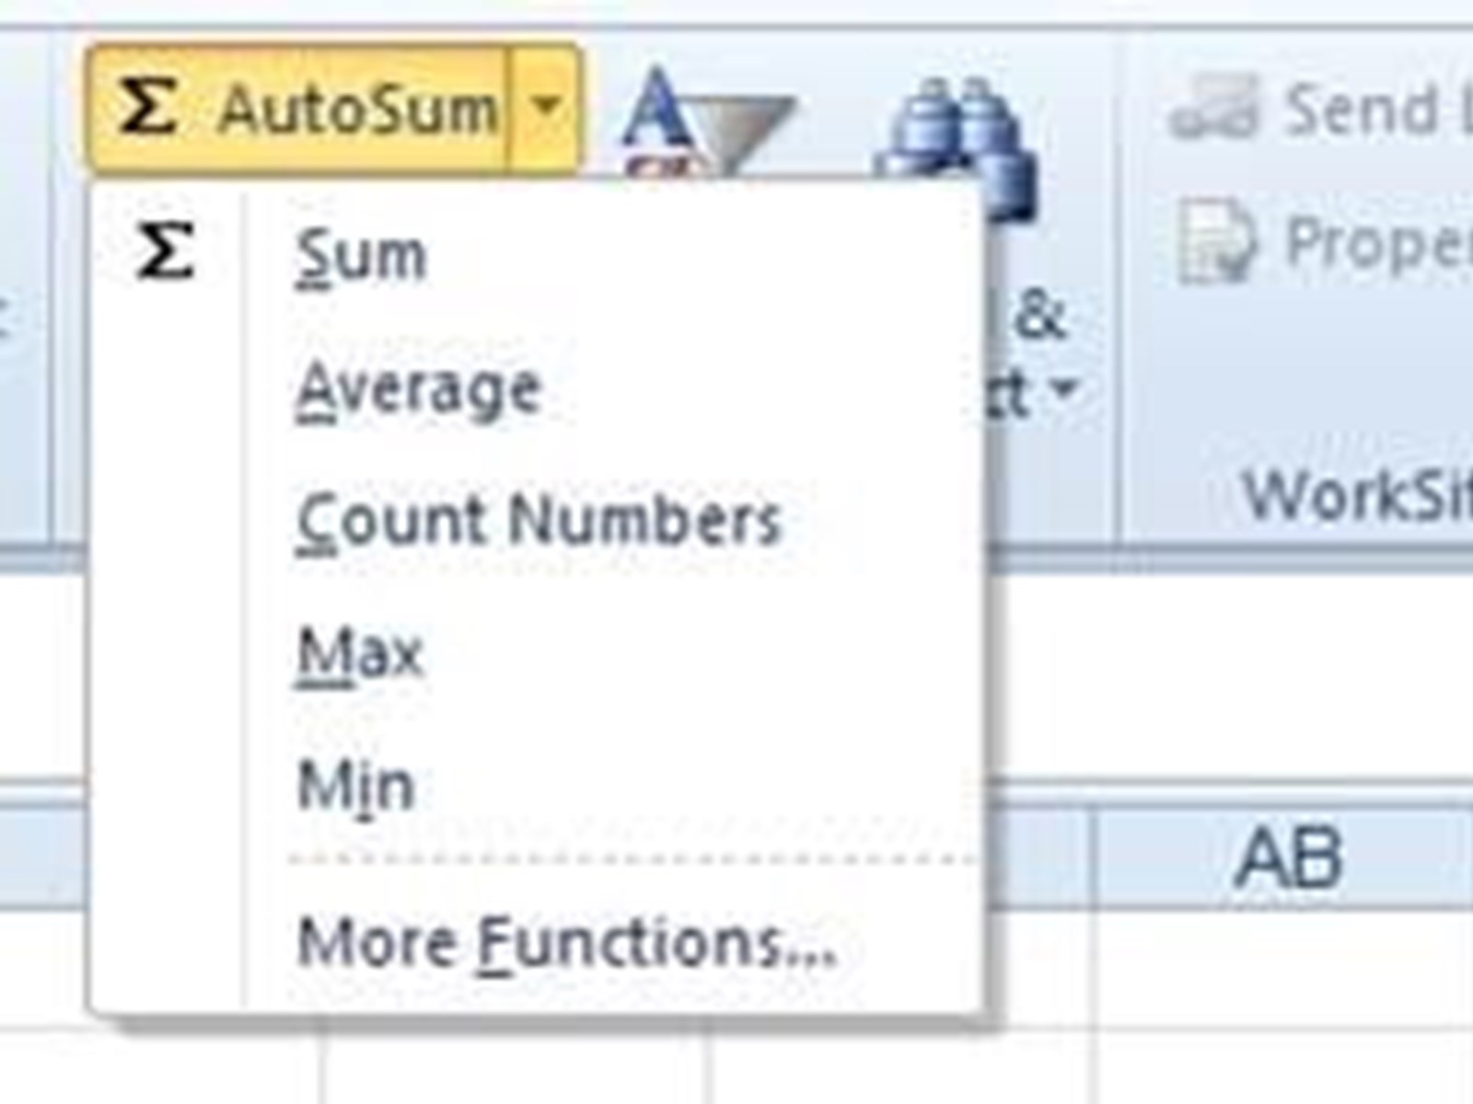Pick Count Numbers from the menu
Image resolution: width=1473 pixels, height=1104 pixels.
(539, 521)
